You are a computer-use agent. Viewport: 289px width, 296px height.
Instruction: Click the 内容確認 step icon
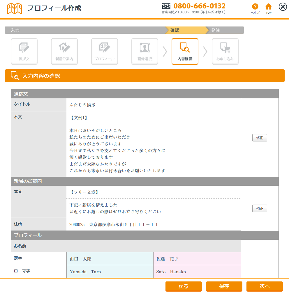click(x=185, y=52)
